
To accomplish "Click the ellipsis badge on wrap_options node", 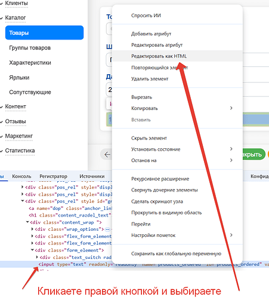I will coord(107,230).
